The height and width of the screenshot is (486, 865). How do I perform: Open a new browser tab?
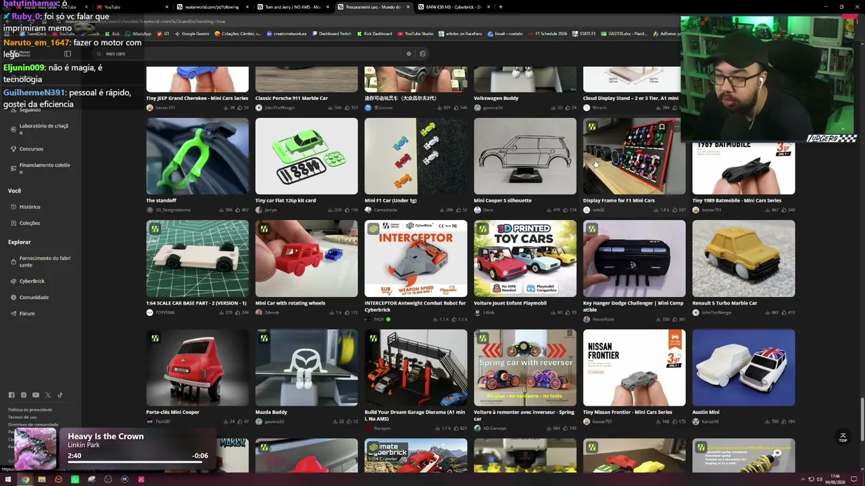[500, 7]
